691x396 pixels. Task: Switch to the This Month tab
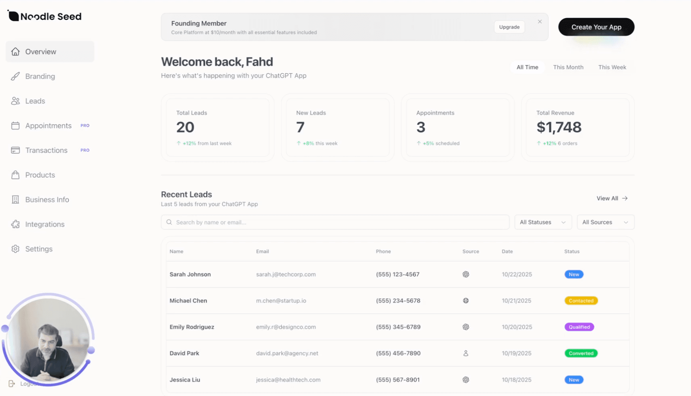click(x=568, y=67)
